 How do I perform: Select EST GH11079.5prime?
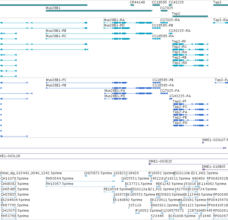[9, 181]
